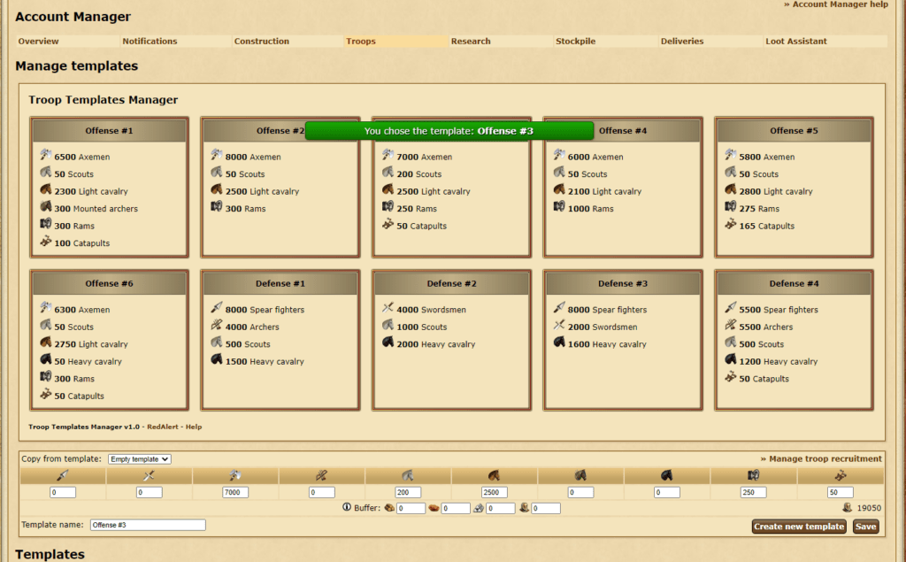
Task: Click the catapults icon in Offense #1 card
Action: 46,241
